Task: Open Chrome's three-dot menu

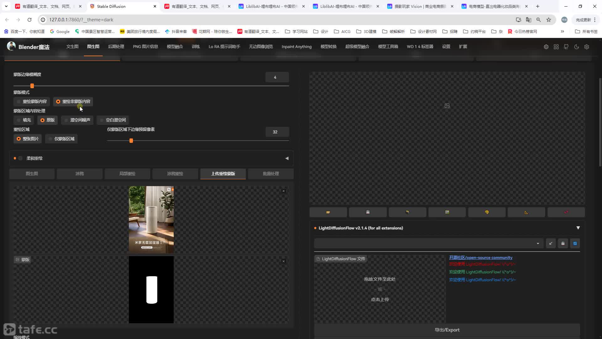Action: coord(595,20)
